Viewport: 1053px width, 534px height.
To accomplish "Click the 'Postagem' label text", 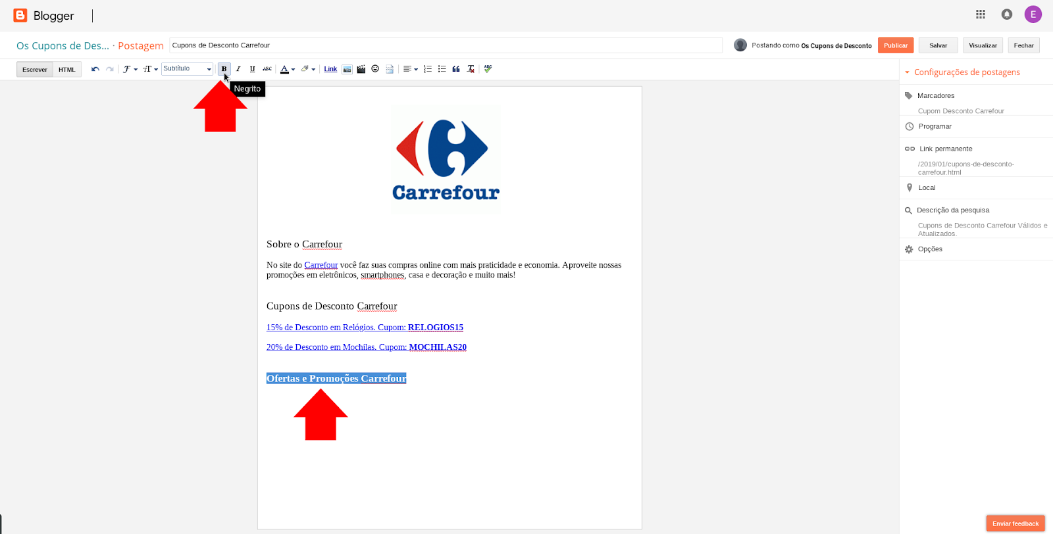I will coord(141,45).
